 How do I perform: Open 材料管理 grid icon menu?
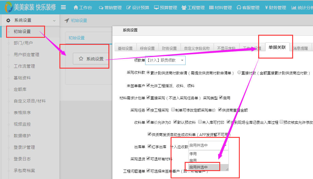211,8
